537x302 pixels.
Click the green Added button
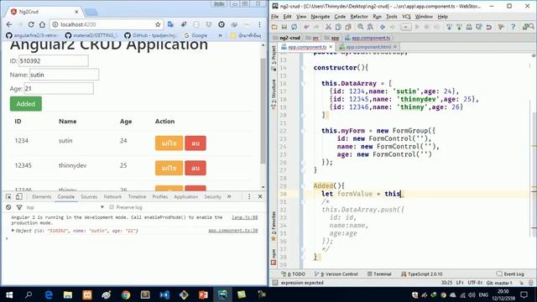(x=26, y=104)
